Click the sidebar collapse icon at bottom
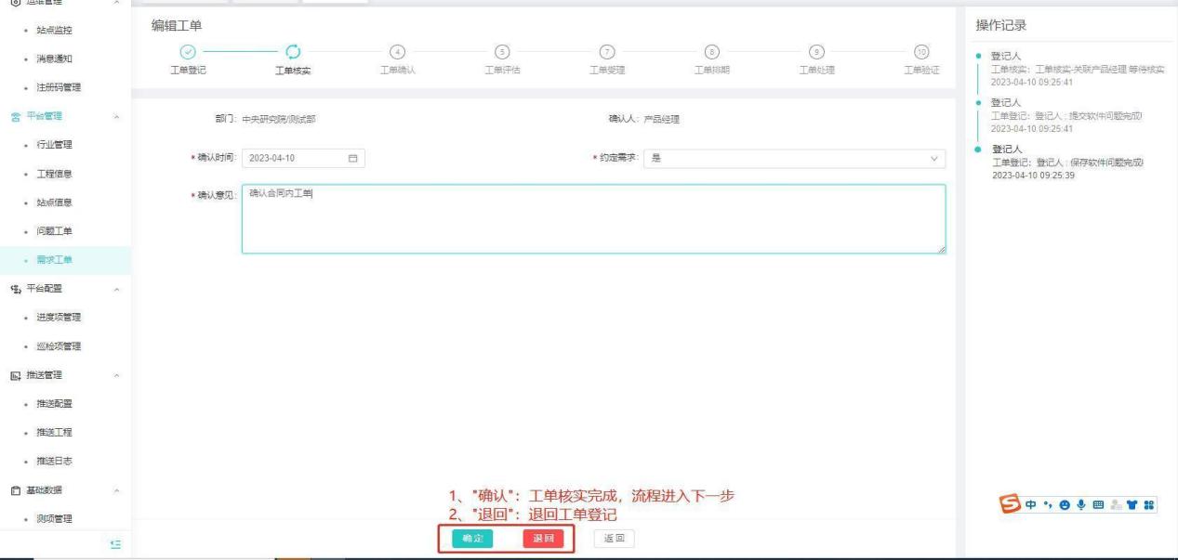1178x560 pixels. click(115, 545)
